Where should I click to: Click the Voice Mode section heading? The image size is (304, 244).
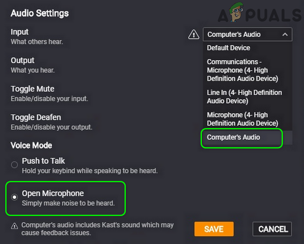(31, 145)
